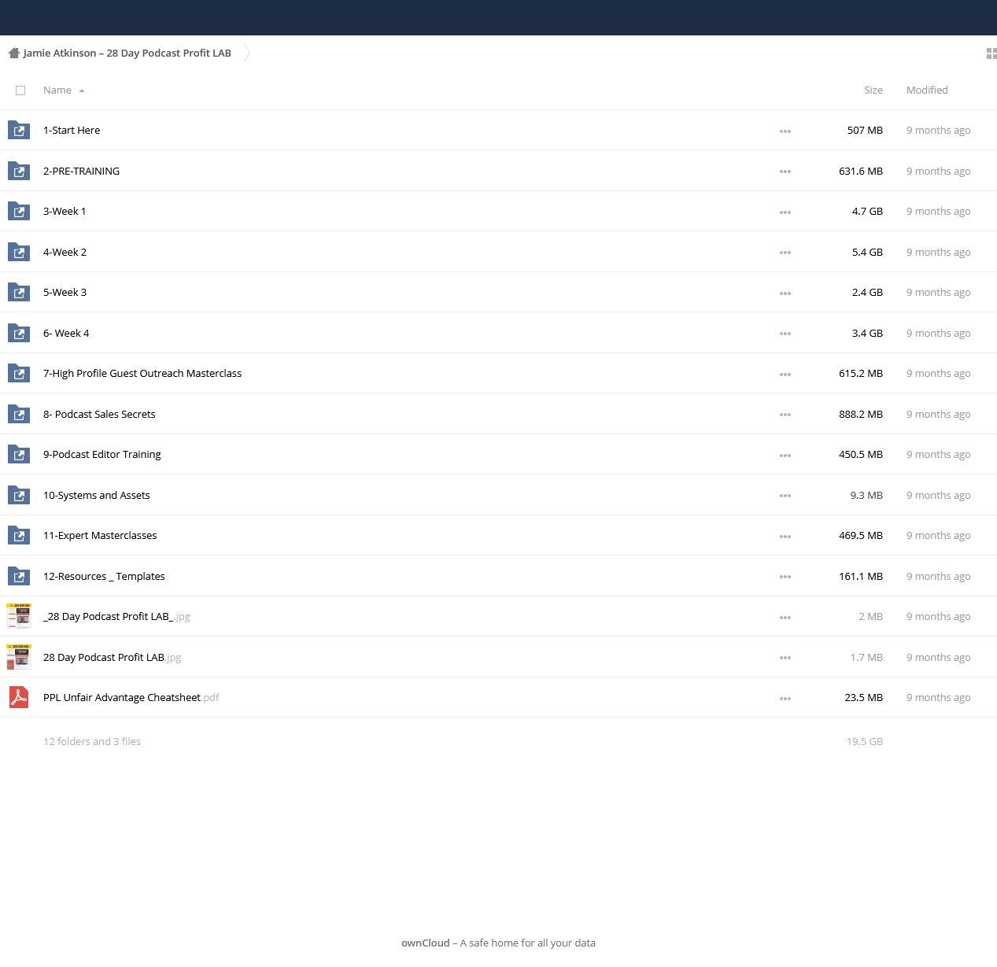The height and width of the screenshot is (967, 997).
Task: Click the 19.5 GB total size summary
Action: pyautogui.click(x=865, y=742)
